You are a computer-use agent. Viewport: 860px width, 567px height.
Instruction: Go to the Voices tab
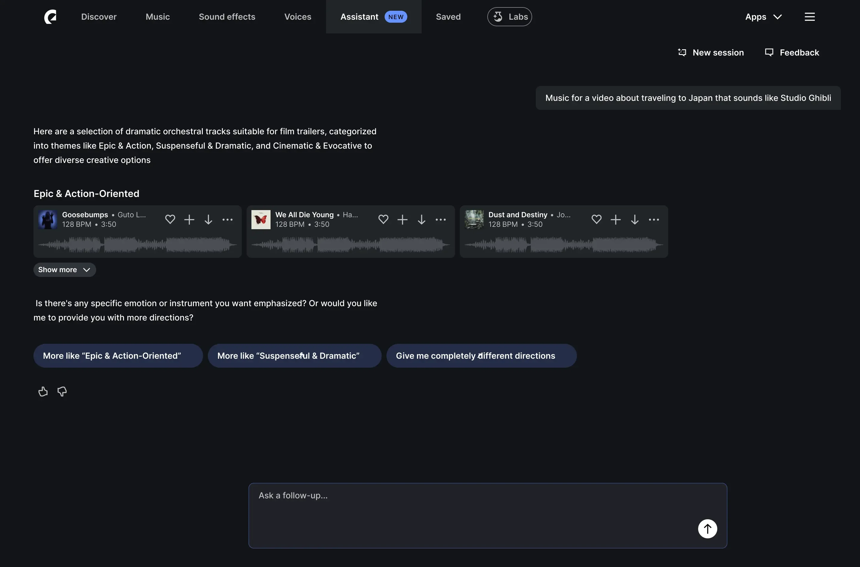297,17
